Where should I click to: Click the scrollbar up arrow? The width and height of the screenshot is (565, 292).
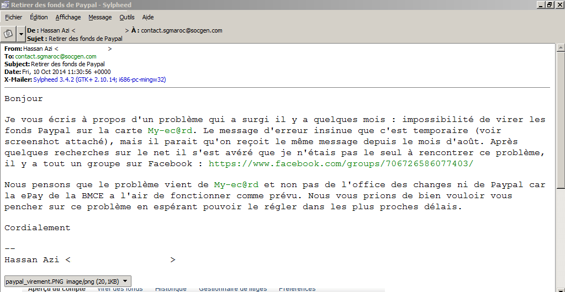[561, 47]
